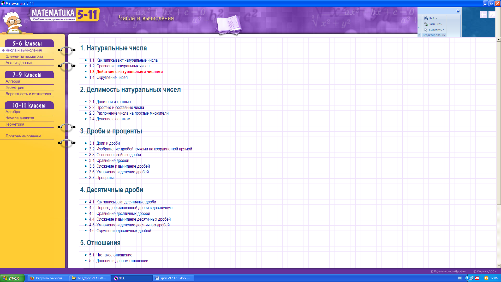The image size is (501, 282).
Task: Click the Выделить cursor icon
Action: (x=426, y=30)
